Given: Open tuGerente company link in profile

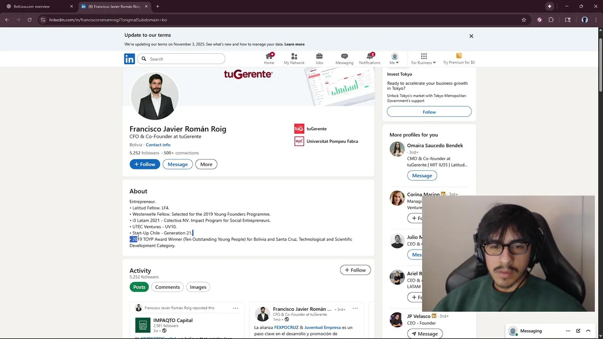Looking at the screenshot, I should pyautogui.click(x=311, y=129).
